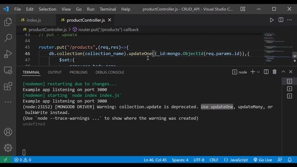Image resolution: width=297 pixels, height=167 pixels.
Task: Open the File menu
Action: pos(18,9)
